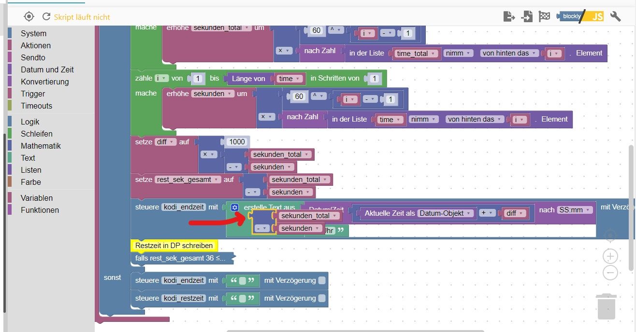The width and height of the screenshot is (636, 332).
Task: Click the locate script crosshair icon
Action: (x=29, y=16)
